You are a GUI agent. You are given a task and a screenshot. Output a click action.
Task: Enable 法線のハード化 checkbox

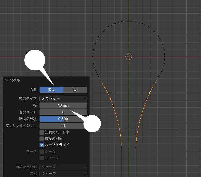(x=42, y=132)
